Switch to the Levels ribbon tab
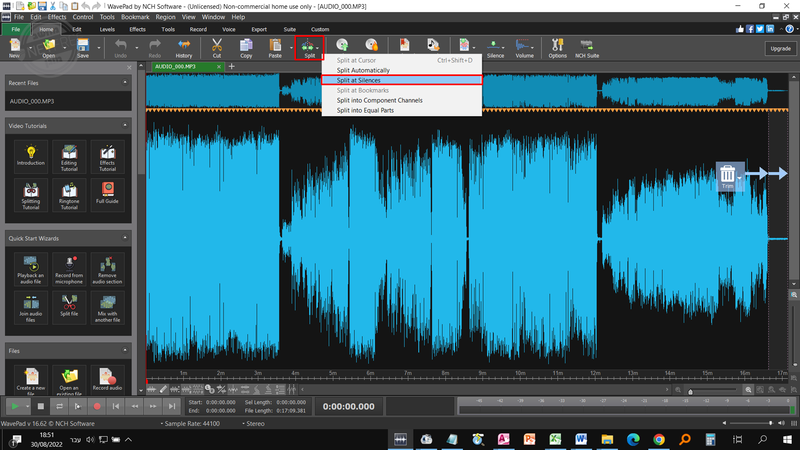 (x=107, y=29)
